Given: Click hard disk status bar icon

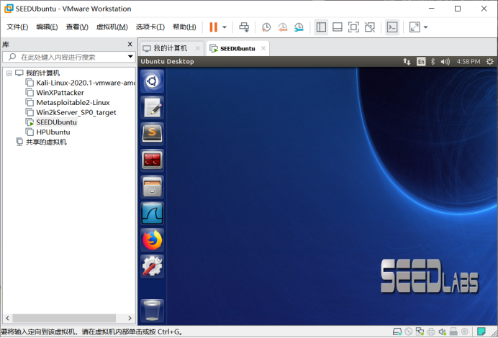Looking at the screenshot, I should 397,332.
